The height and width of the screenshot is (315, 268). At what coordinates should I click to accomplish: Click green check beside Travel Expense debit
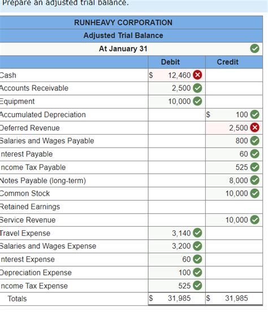pos(197,233)
